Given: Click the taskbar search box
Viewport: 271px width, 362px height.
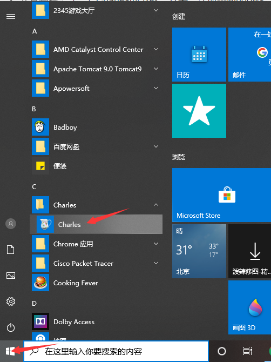Looking at the screenshot, I should [x=116, y=351].
